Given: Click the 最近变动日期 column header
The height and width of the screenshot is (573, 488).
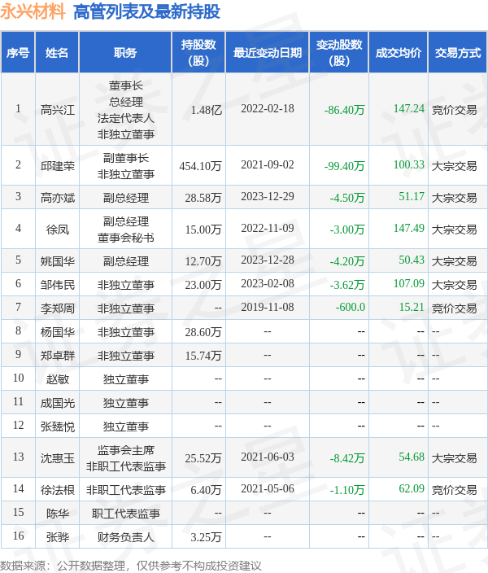Looking at the screenshot, I should coord(268,53).
